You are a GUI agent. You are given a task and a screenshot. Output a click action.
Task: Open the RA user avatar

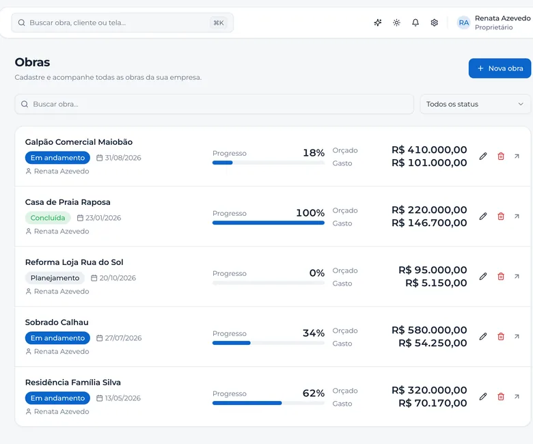464,23
